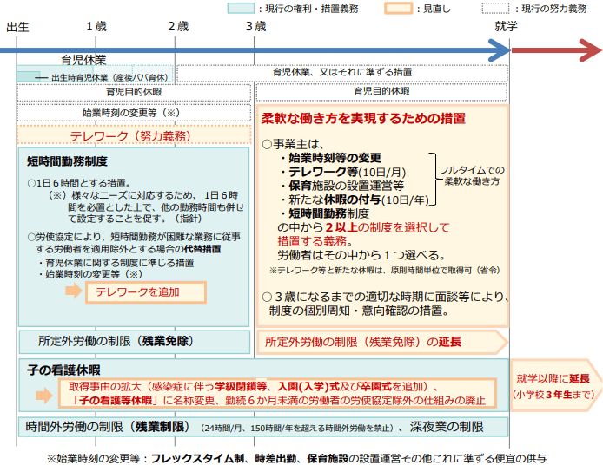Click the 就学以降に延長 arrow box
The width and height of the screenshot is (603, 465).
pyautogui.click(x=556, y=385)
